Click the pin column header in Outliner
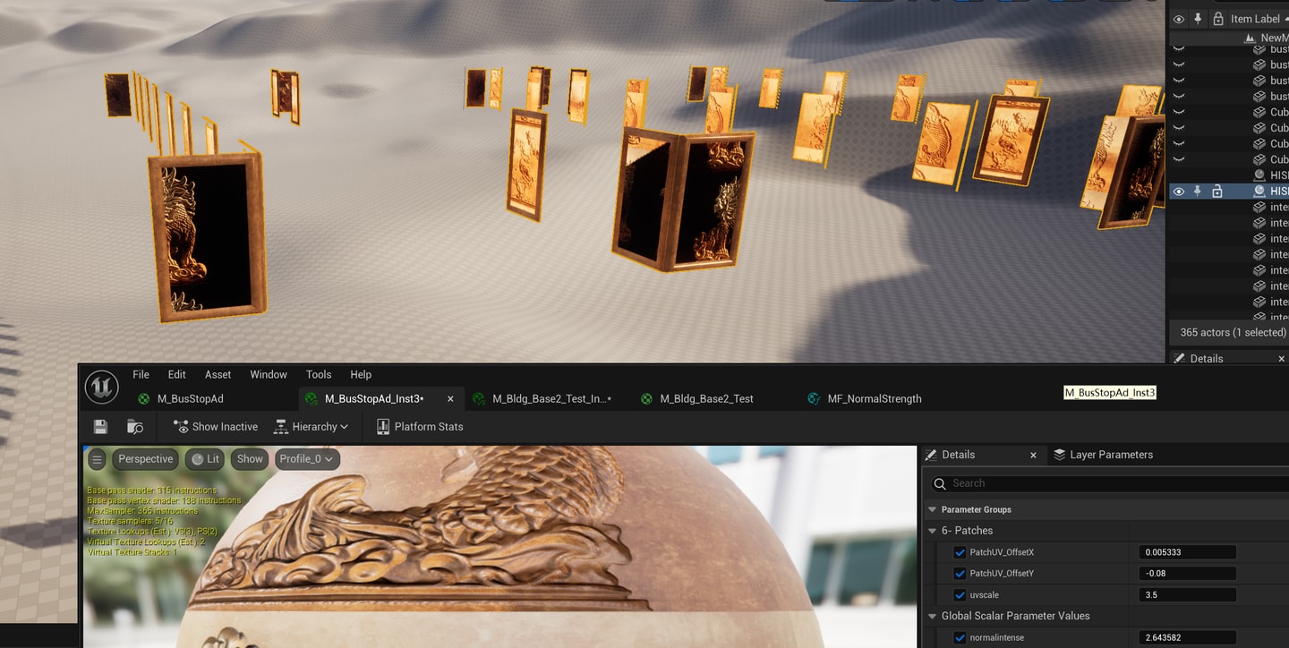 pyautogui.click(x=1198, y=19)
